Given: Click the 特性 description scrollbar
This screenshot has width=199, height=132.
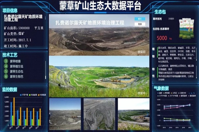Looking at the screenshot, I should pos(196,72).
